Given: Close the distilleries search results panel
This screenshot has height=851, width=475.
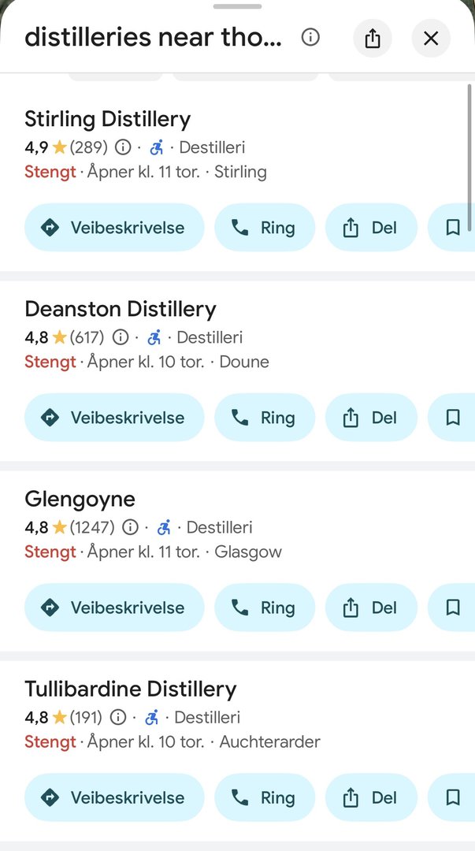Looking at the screenshot, I should click(431, 38).
